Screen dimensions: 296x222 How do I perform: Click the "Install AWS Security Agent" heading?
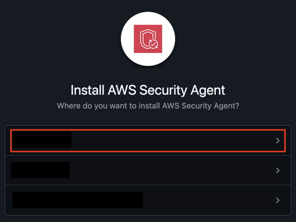pyautogui.click(x=148, y=91)
